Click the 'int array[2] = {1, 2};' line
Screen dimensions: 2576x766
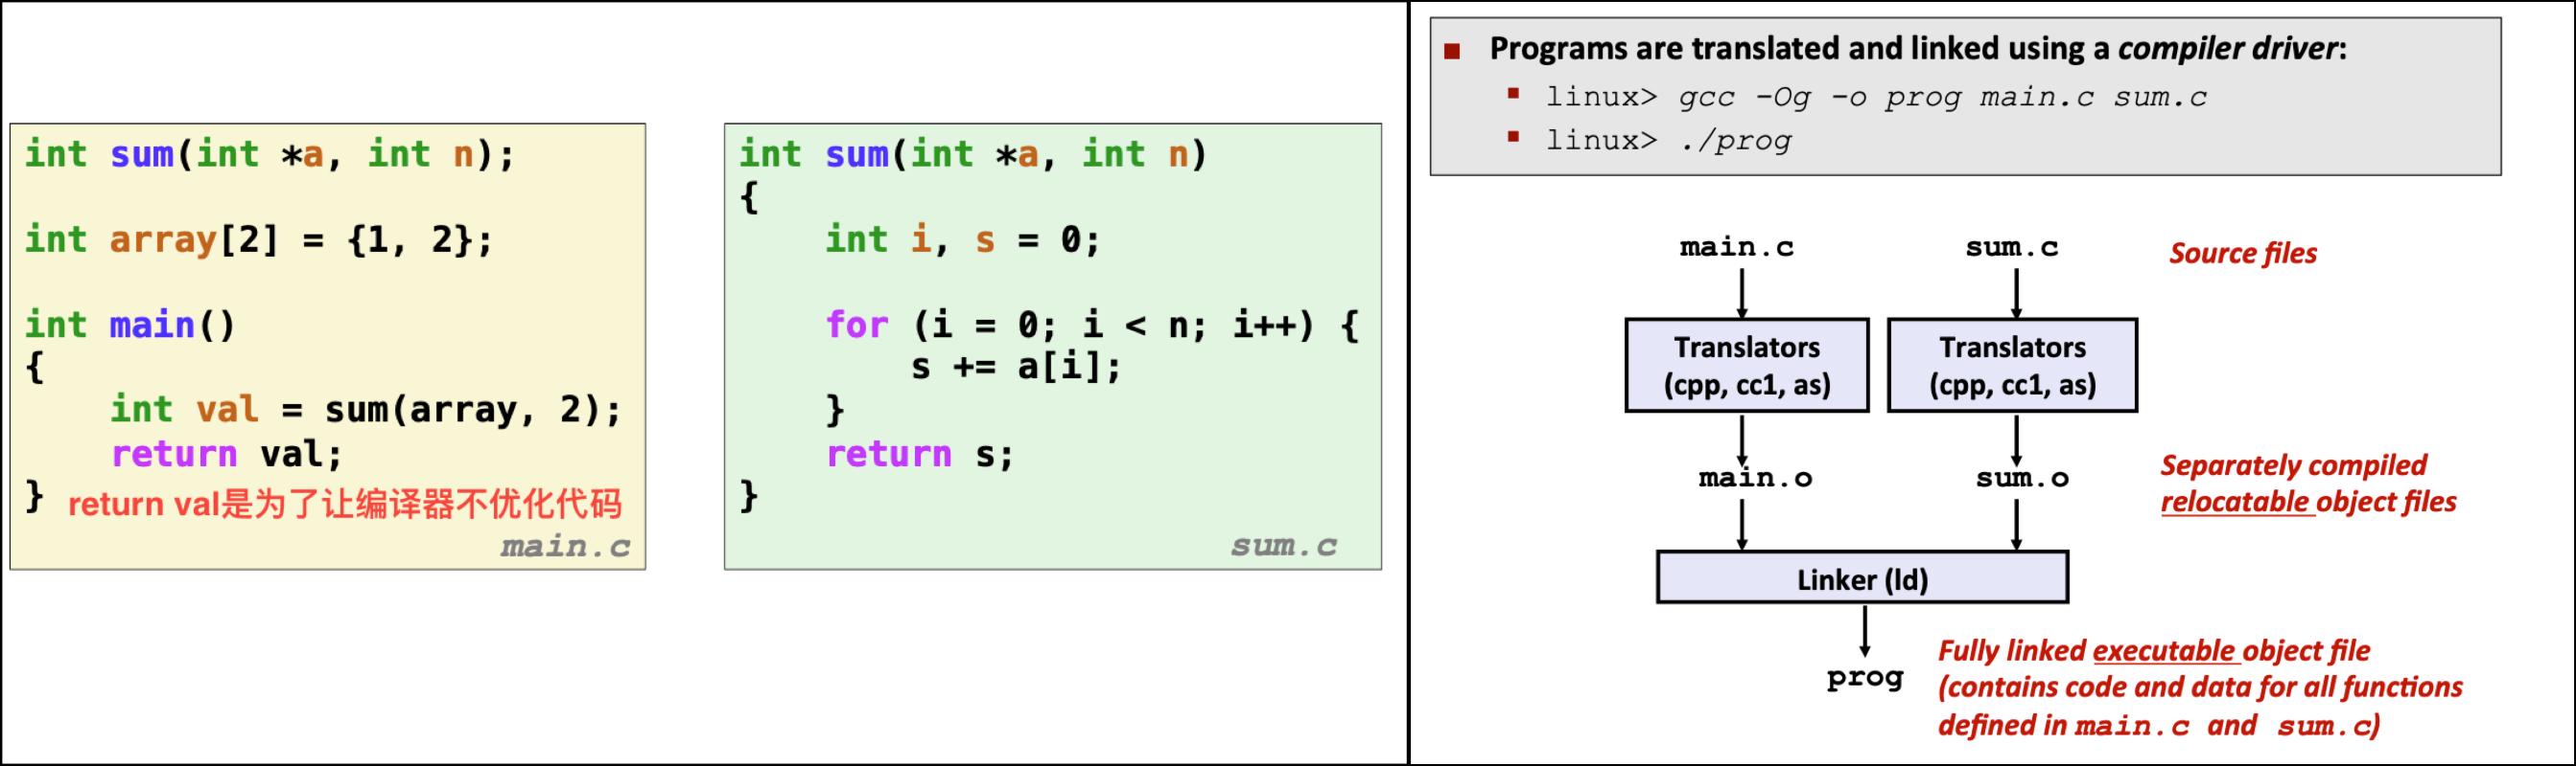tap(259, 239)
